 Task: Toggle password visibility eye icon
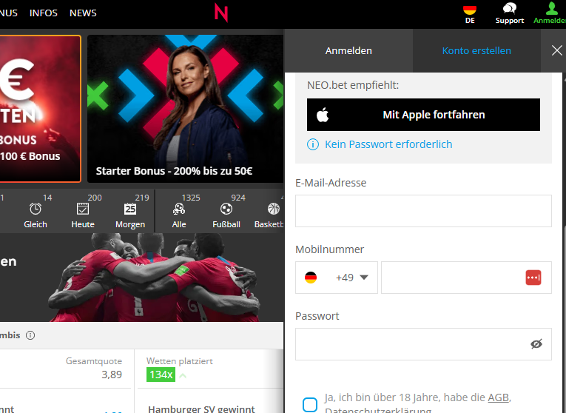[536, 344]
